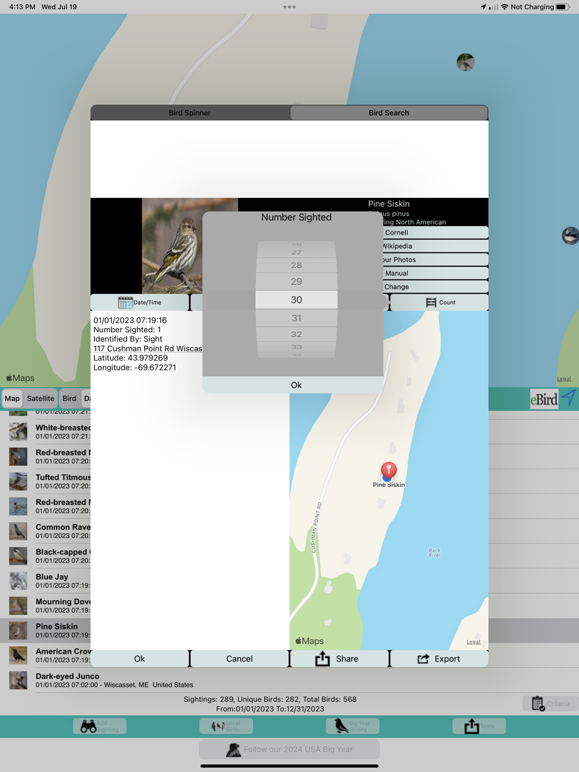The height and width of the screenshot is (772, 579).
Task: Select the Pine Siskin list row
Action: (45, 630)
